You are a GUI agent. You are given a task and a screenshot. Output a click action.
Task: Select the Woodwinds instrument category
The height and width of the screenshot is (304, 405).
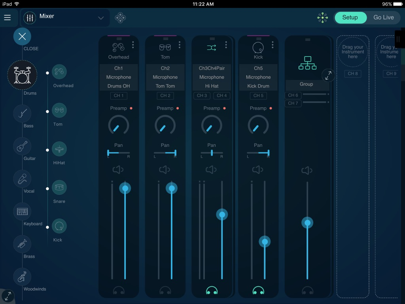point(22,277)
